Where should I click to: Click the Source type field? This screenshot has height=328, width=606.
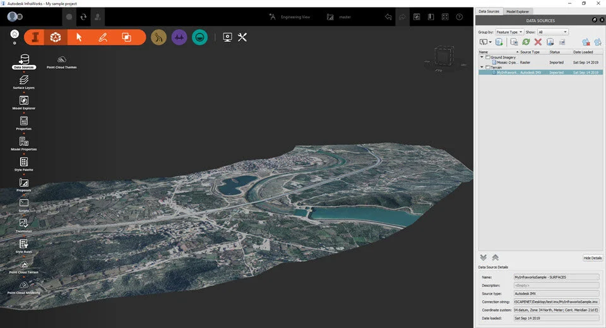556,293
